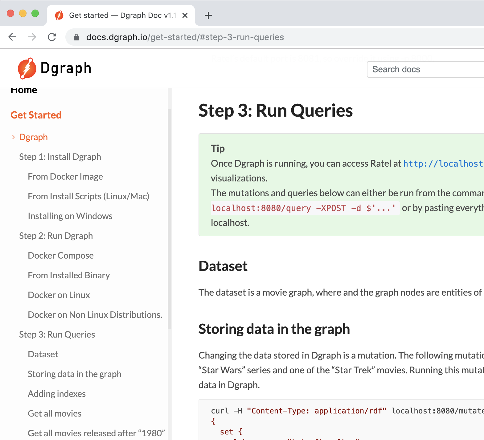Focus the address bar URL
The image size is (484, 440).
(185, 37)
